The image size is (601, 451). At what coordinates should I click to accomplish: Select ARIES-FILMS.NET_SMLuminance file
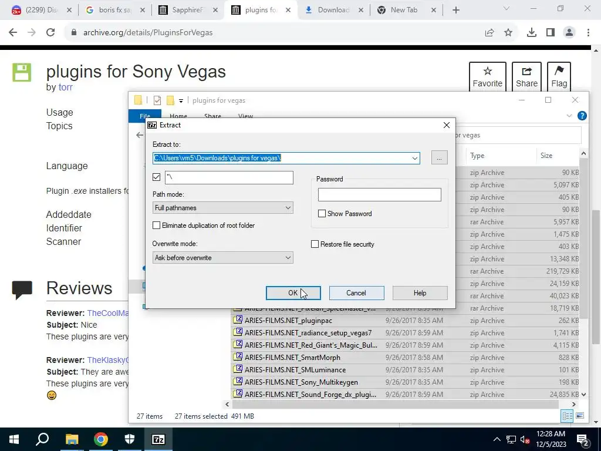[295, 370]
